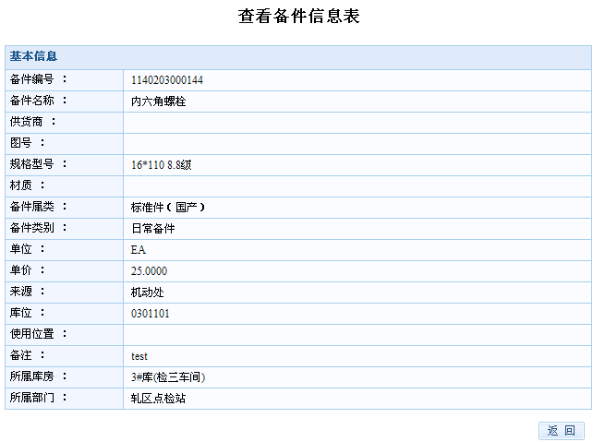This screenshot has height=442, width=605.
Task: Click the 单位 label
Action: pyautogui.click(x=21, y=248)
